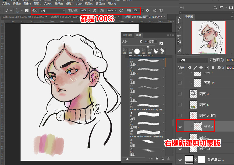Select Kyle's Real Watercolor Dry brush
Viewport: 234px width, 165px height.
pos(147,107)
